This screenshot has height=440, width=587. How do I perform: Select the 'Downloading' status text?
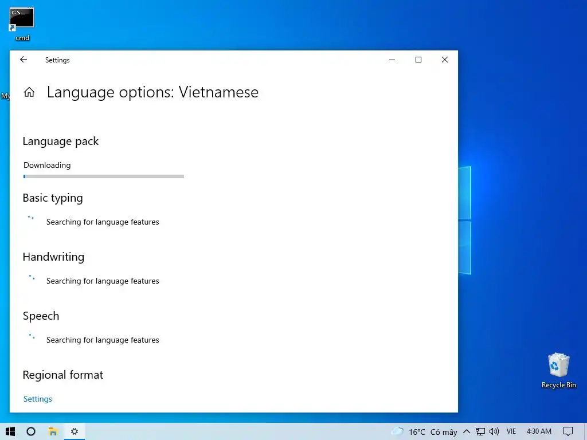click(x=47, y=165)
